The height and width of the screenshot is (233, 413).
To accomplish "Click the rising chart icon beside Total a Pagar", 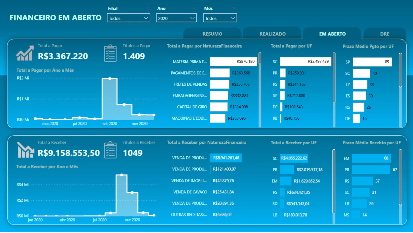I will click(x=25, y=53).
